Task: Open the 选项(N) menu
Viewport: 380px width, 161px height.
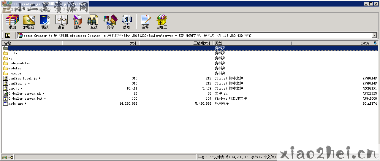Action: tap(60, 9)
